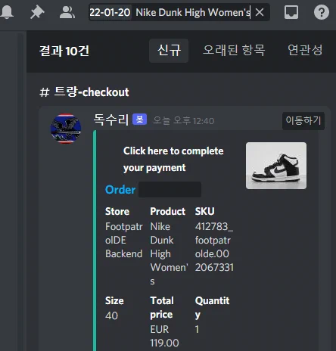
Task: Open the inbox icon
Action: click(x=291, y=12)
